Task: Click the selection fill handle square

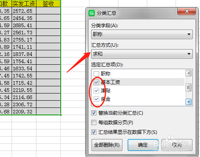Action: coord(60,115)
